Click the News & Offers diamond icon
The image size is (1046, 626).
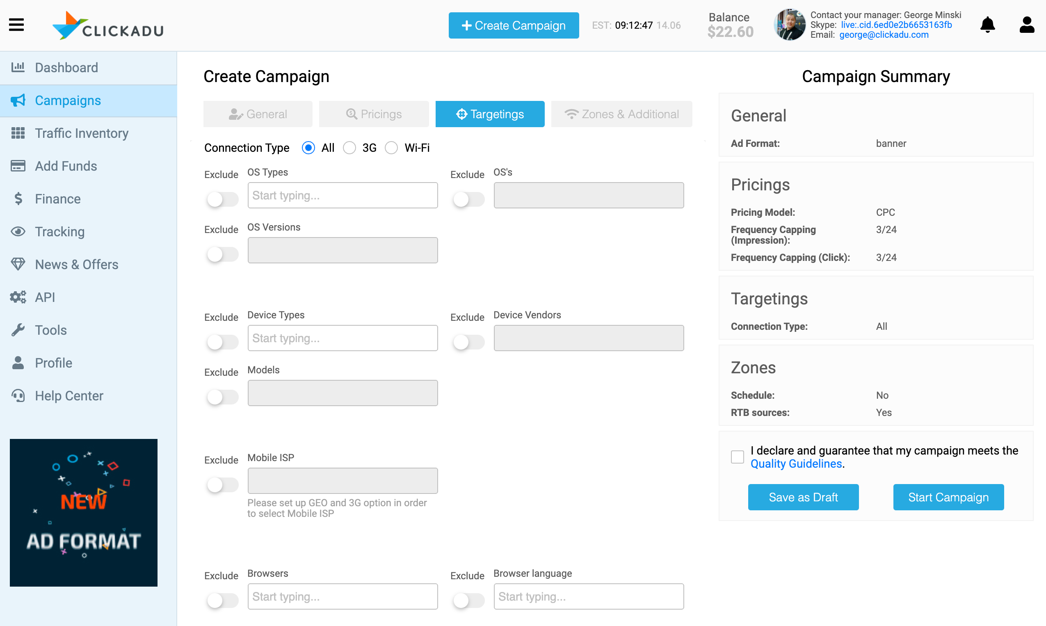pyautogui.click(x=18, y=264)
